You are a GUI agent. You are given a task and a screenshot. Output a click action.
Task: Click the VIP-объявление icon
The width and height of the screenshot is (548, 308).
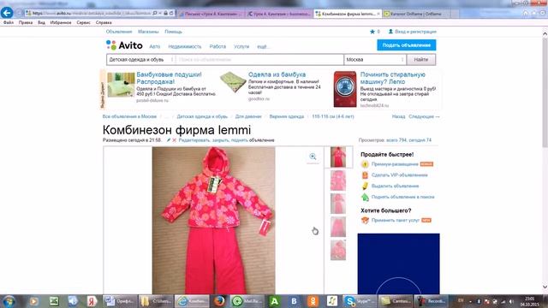pyautogui.click(x=365, y=175)
